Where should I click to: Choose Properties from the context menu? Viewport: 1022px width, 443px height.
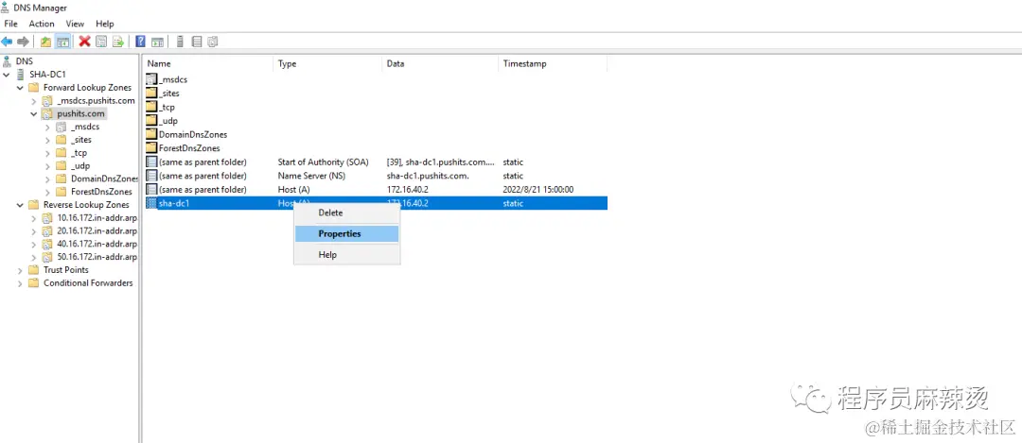[x=346, y=233]
